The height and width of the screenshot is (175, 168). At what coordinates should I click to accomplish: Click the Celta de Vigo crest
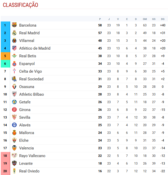14,71
